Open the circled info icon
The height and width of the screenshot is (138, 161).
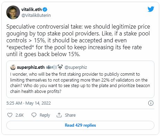click(x=151, y=103)
